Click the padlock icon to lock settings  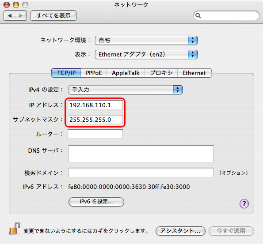click(x=14, y=229)
